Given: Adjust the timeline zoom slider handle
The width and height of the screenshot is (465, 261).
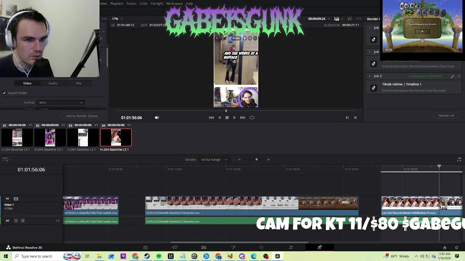Looking at the screenshot, I should coord(256,159).
